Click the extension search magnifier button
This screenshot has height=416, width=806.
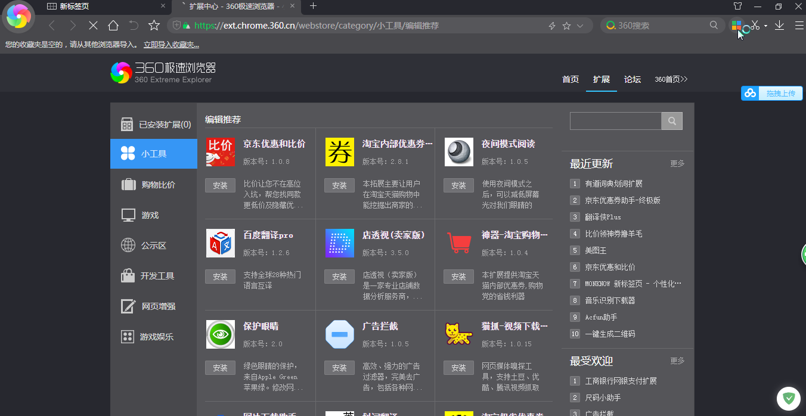click(x=672, y=121)
